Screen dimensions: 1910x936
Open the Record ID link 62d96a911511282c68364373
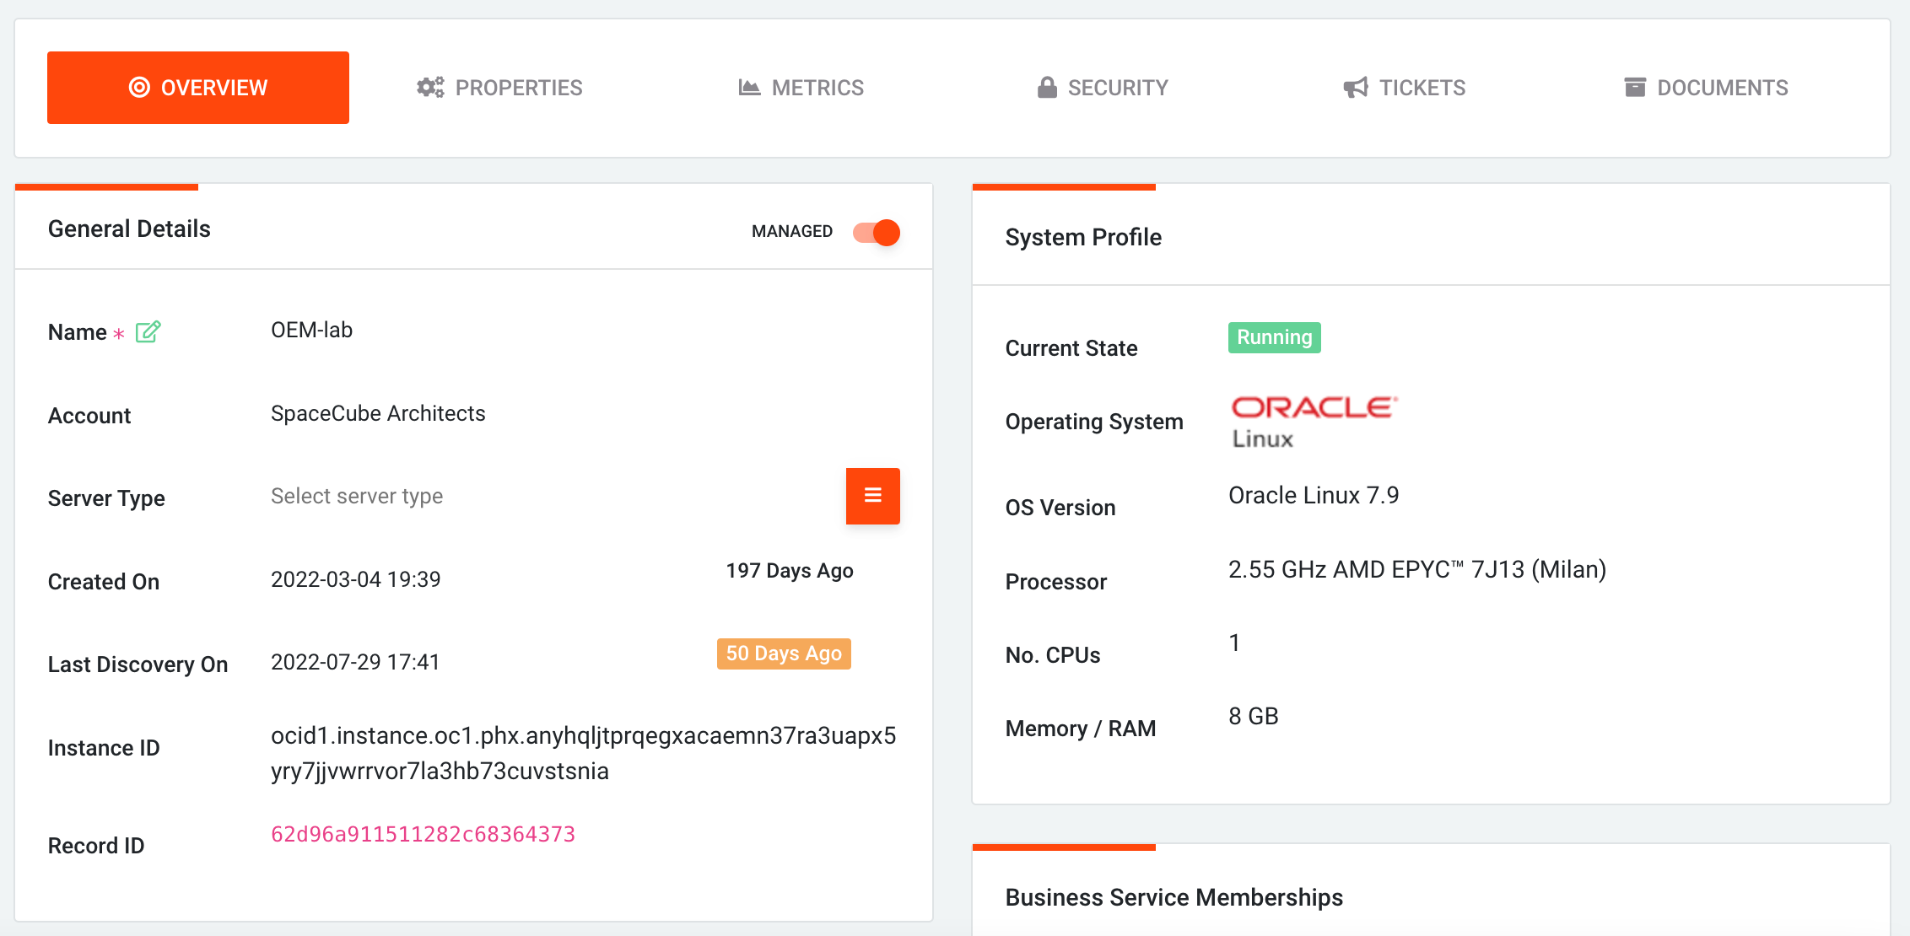coord(423,834)
